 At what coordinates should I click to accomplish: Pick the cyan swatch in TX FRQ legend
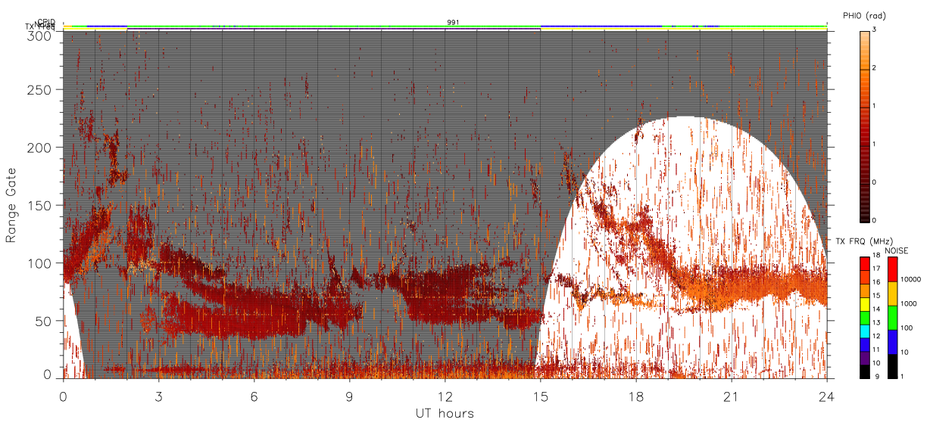coord(864,331)
